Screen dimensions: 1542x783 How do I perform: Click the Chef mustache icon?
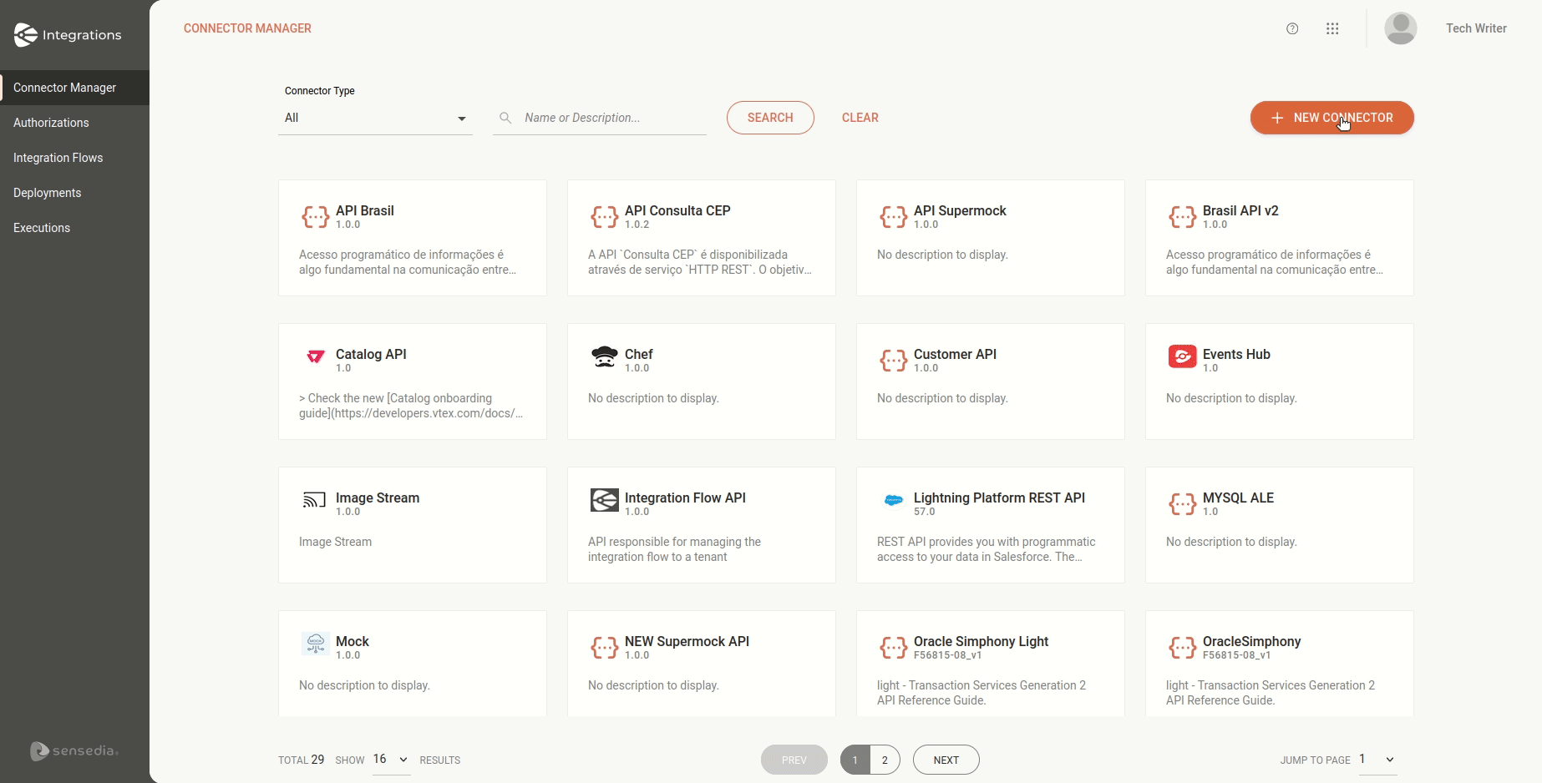click(x=604, y=356)
